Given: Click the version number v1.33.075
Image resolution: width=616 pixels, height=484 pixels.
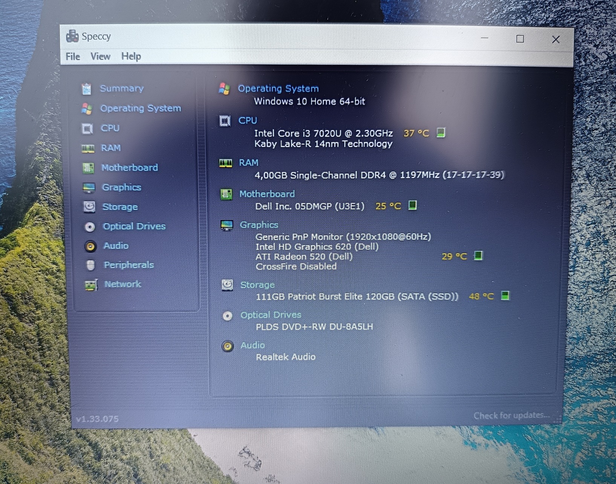Looking at the screenshot, I should tap(97, 419).
